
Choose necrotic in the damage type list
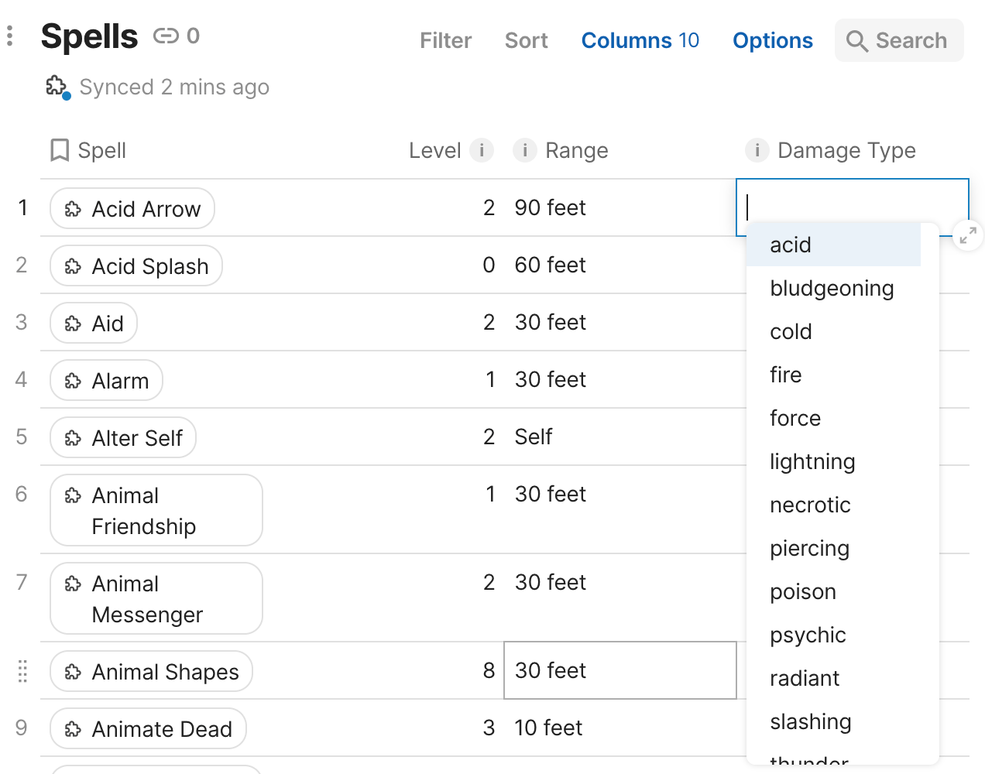click(x=811, y=505)
